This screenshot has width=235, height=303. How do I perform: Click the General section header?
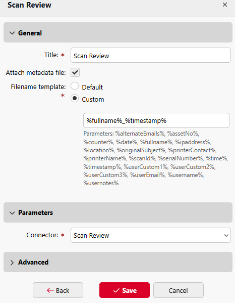(118, 32)
